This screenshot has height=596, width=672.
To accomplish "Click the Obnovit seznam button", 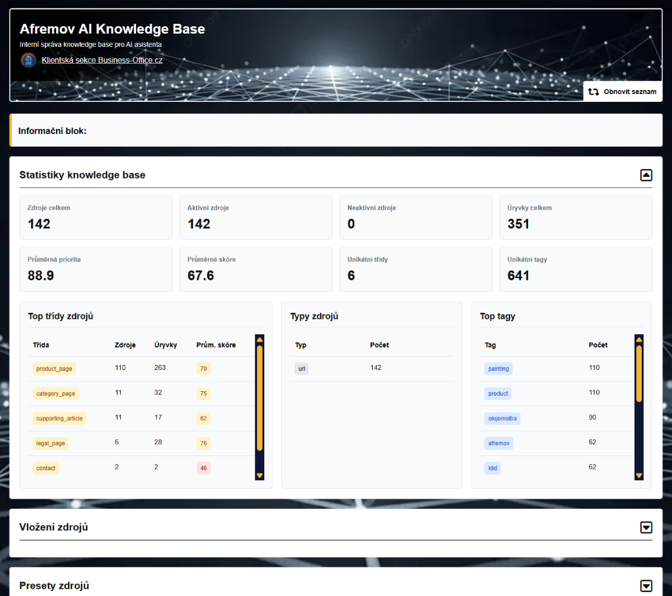I will point(623,91).
